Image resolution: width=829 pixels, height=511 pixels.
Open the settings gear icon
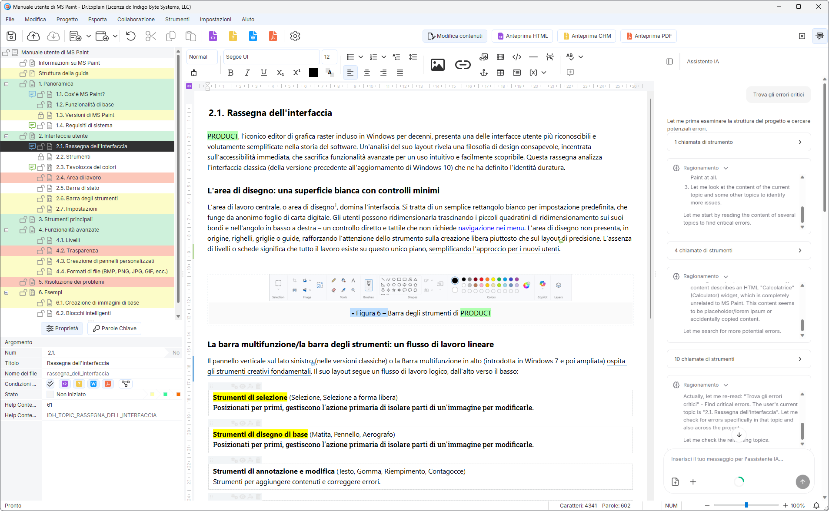point(295,36)
